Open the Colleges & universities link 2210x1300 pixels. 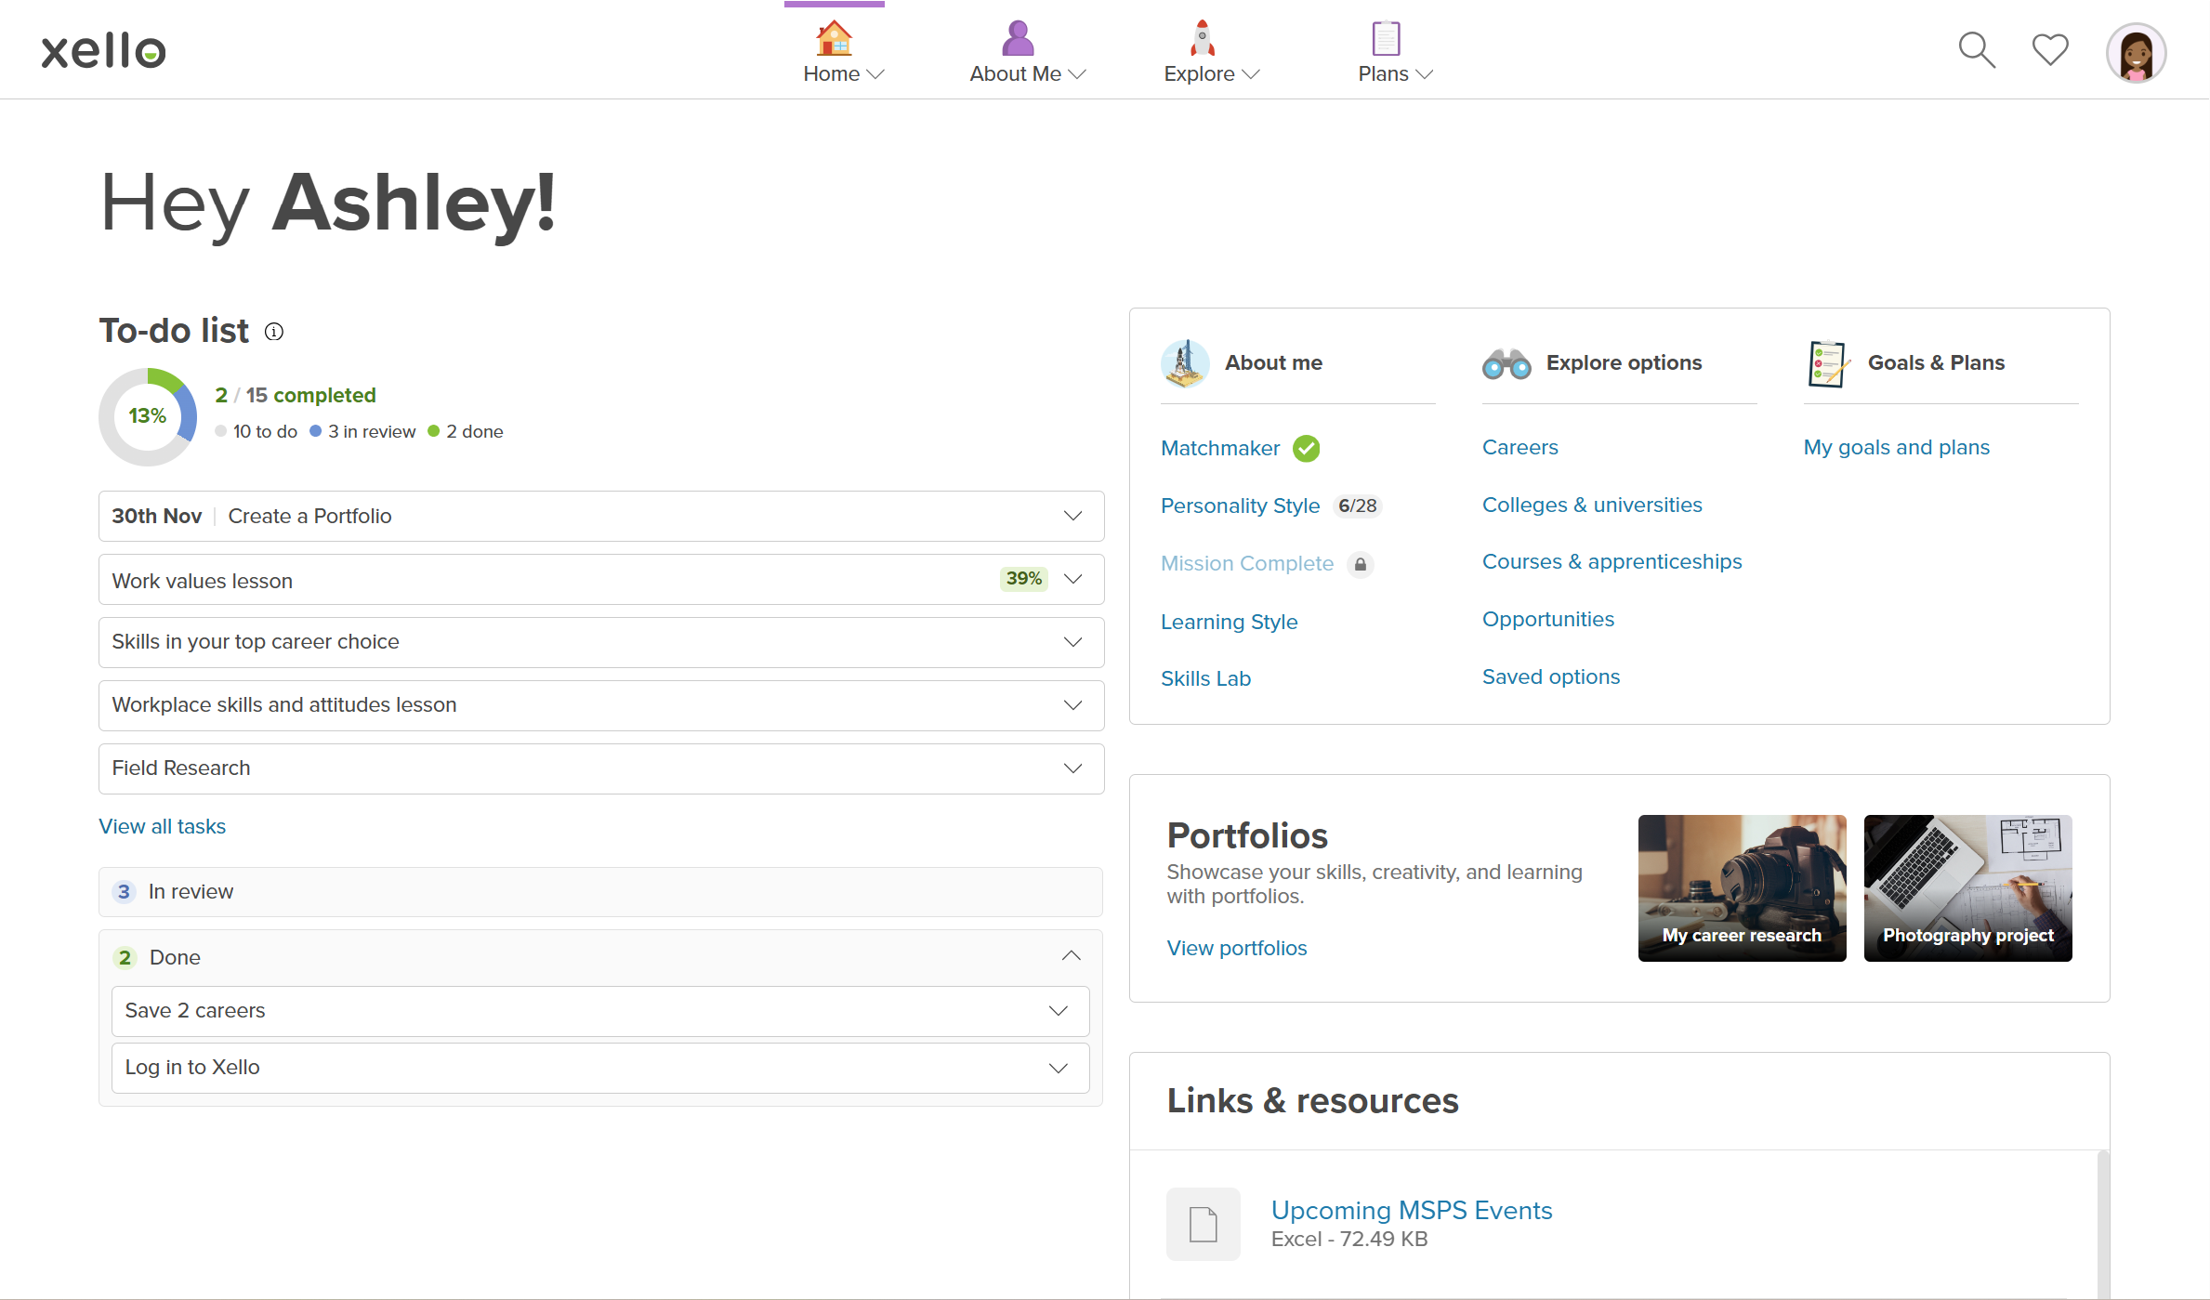click(1591, 506)
